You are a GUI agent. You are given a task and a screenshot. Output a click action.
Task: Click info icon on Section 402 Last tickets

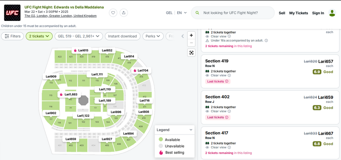click(x=227, y=117)
